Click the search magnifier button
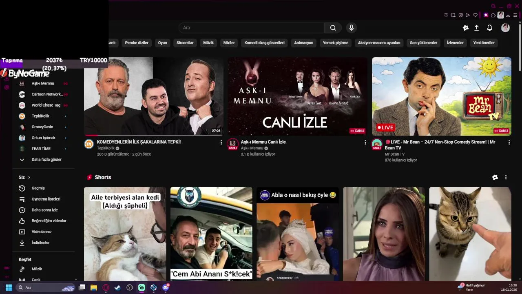The image size is (522, 294). coord(333,28)
